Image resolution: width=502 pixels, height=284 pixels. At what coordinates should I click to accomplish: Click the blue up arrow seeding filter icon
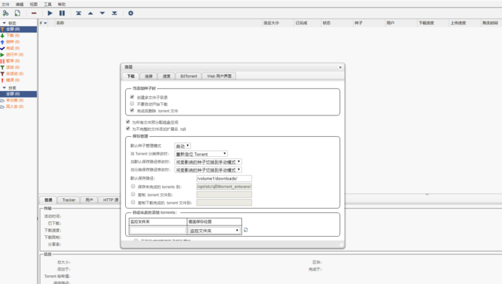[x=2, y=42]
